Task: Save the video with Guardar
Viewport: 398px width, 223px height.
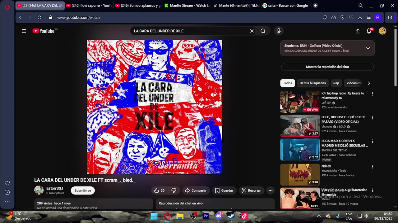Action: pos(224,190)
